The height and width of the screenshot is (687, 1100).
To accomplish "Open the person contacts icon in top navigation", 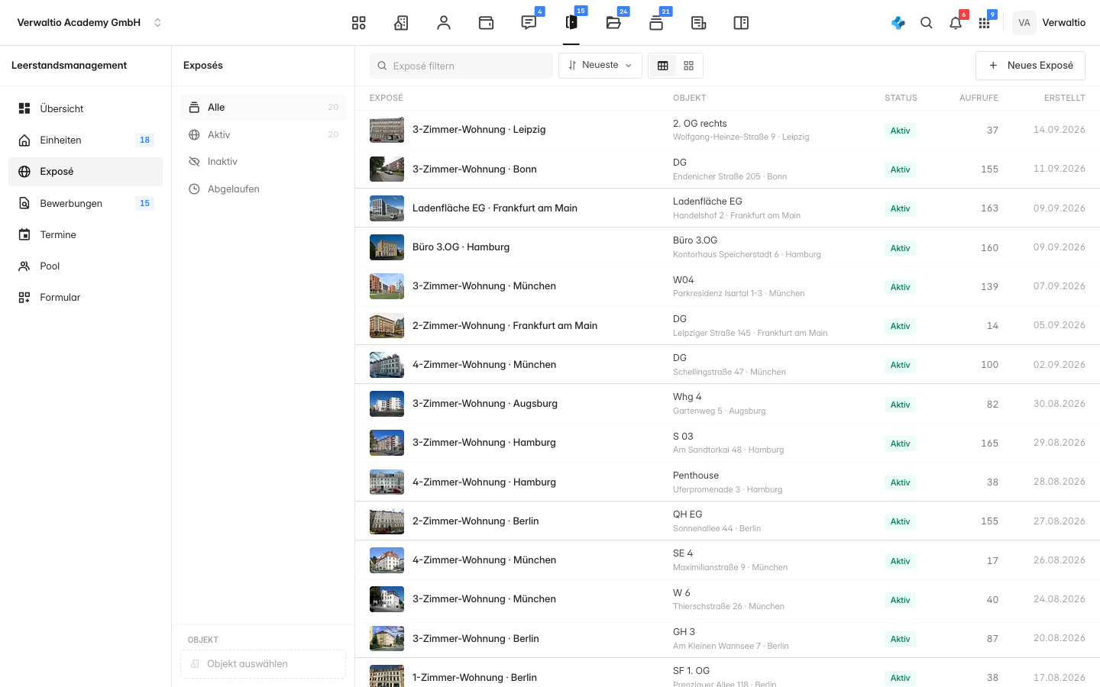I will tap(444, 23).
